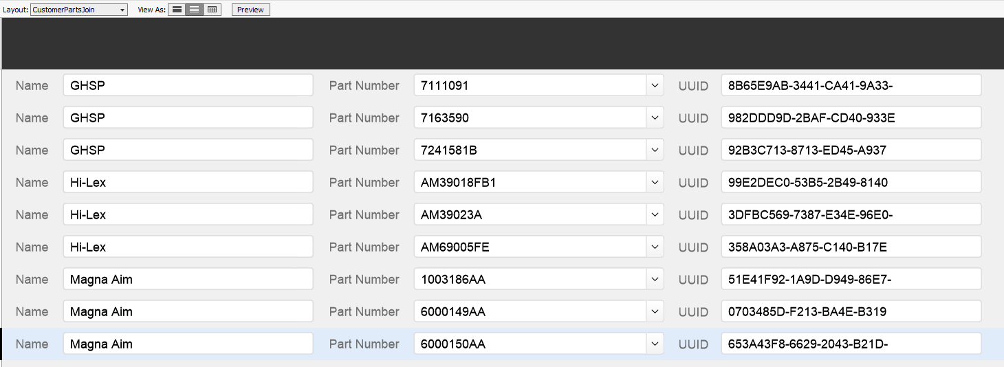Open dropdown arrow beside 7241581B
This screenshot has width=1004, height=367.
tap(655, 150)
